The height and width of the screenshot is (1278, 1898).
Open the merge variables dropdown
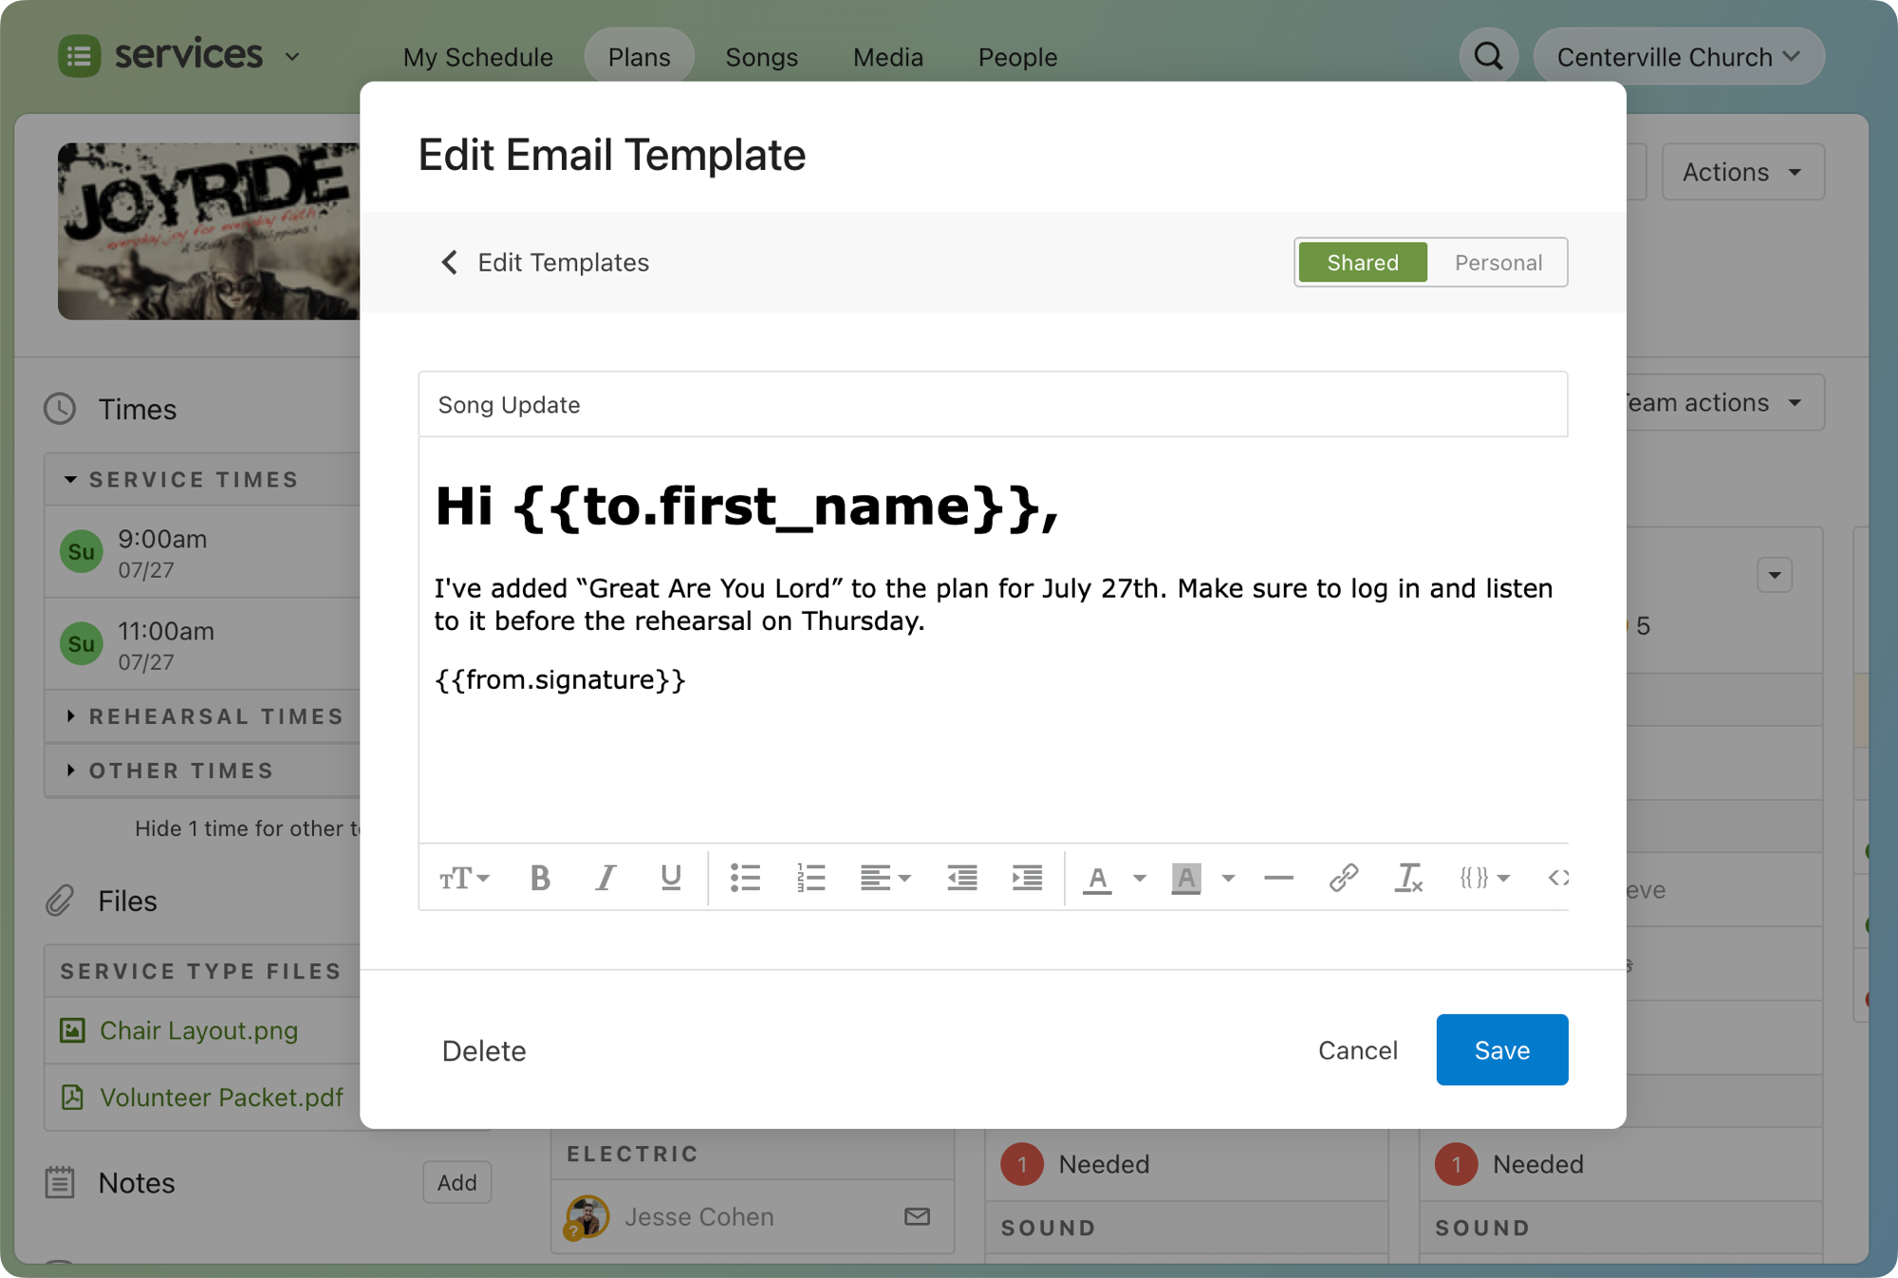[1484, 878]
